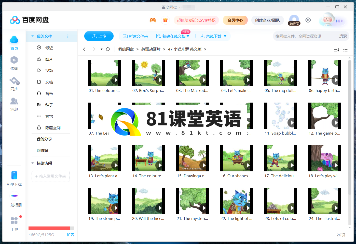Select video 01. the coloure...

[104, 73]
